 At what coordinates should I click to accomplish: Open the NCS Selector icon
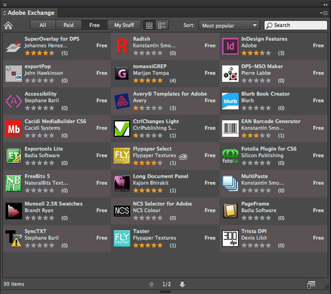122,211
